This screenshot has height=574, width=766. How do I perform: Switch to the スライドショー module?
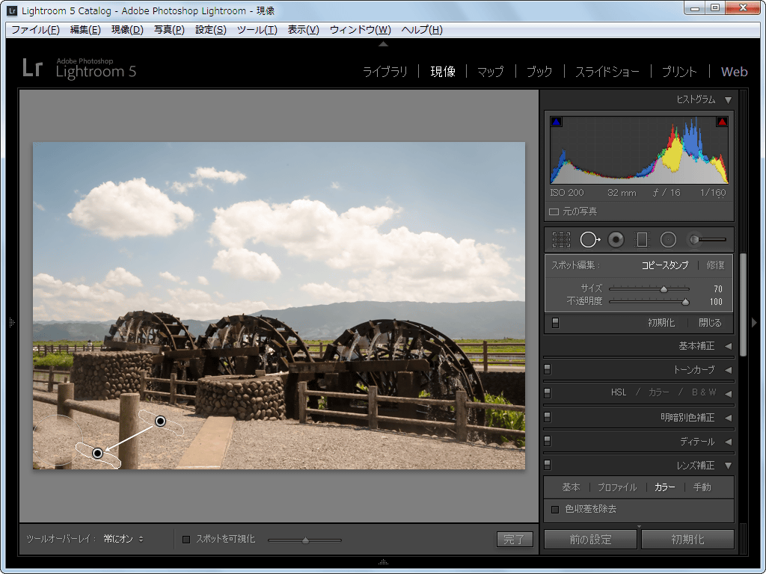(607, 72)
